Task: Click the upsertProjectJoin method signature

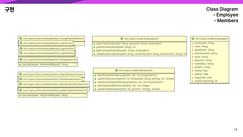Action: 136,79
